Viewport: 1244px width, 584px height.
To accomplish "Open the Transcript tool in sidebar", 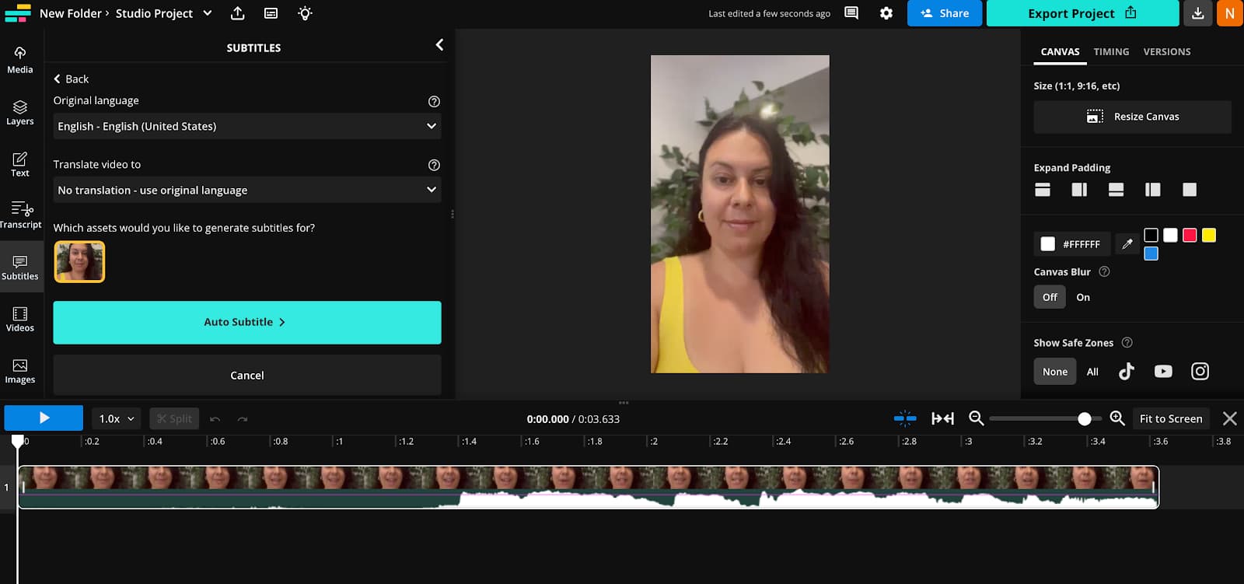I will tap(20, 215).
